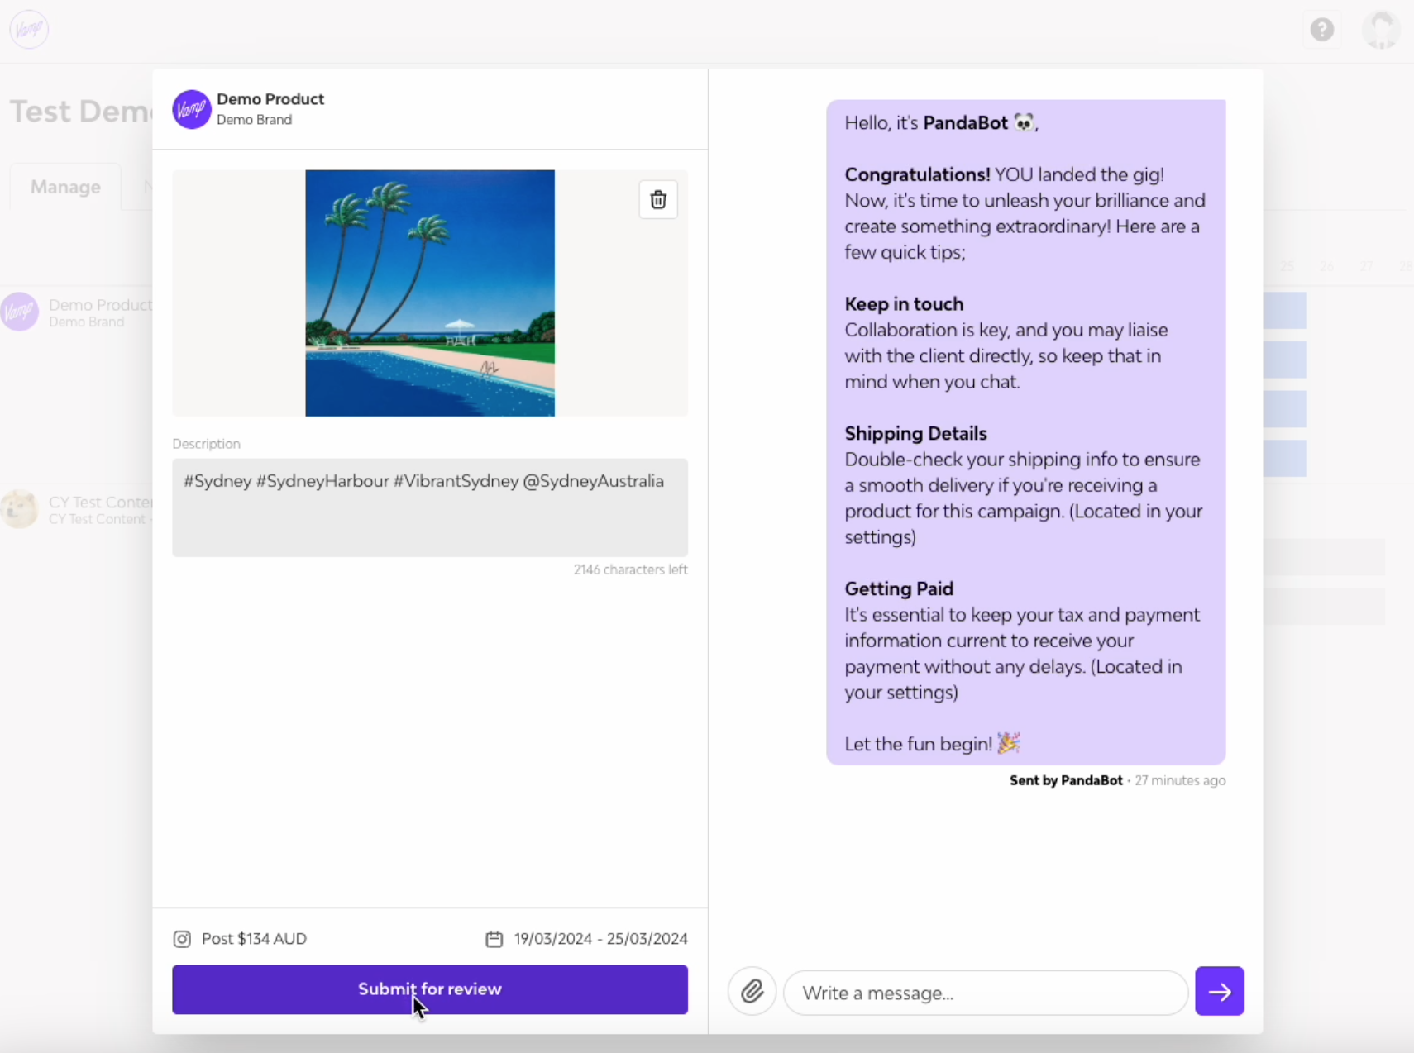Click the 'Keep in touch' heading in chat
Viewport: 1414px width, 1053px height.
904,303
